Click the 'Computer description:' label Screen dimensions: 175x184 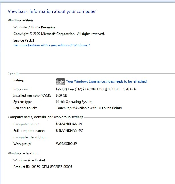click(30, 137)
